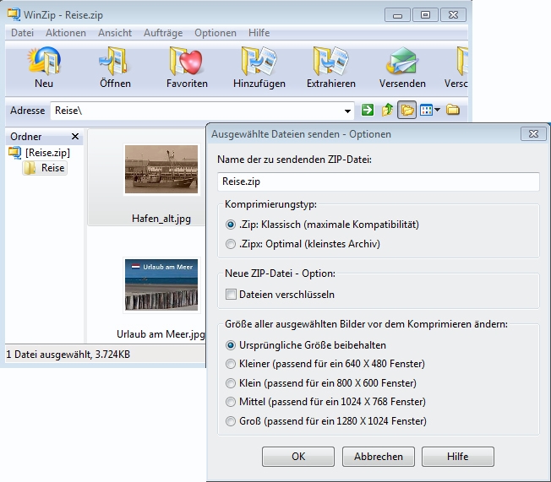Select .Zipx Optimal compression option
The image size is (551, 482).
click(x=232, y=245)
